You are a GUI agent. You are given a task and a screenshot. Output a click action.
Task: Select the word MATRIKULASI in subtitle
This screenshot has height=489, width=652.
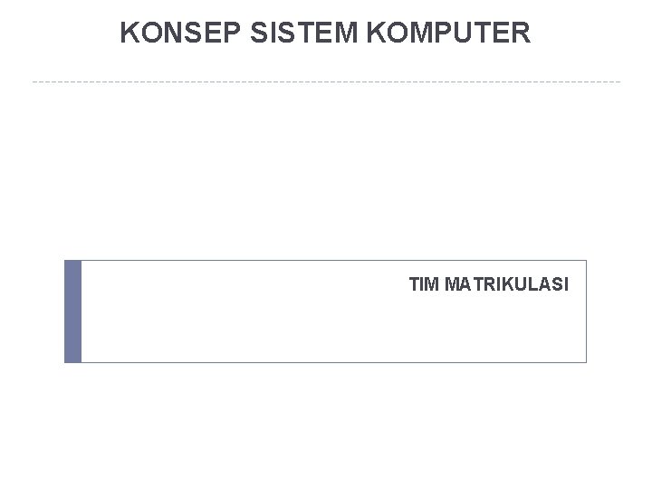point(507,285)
